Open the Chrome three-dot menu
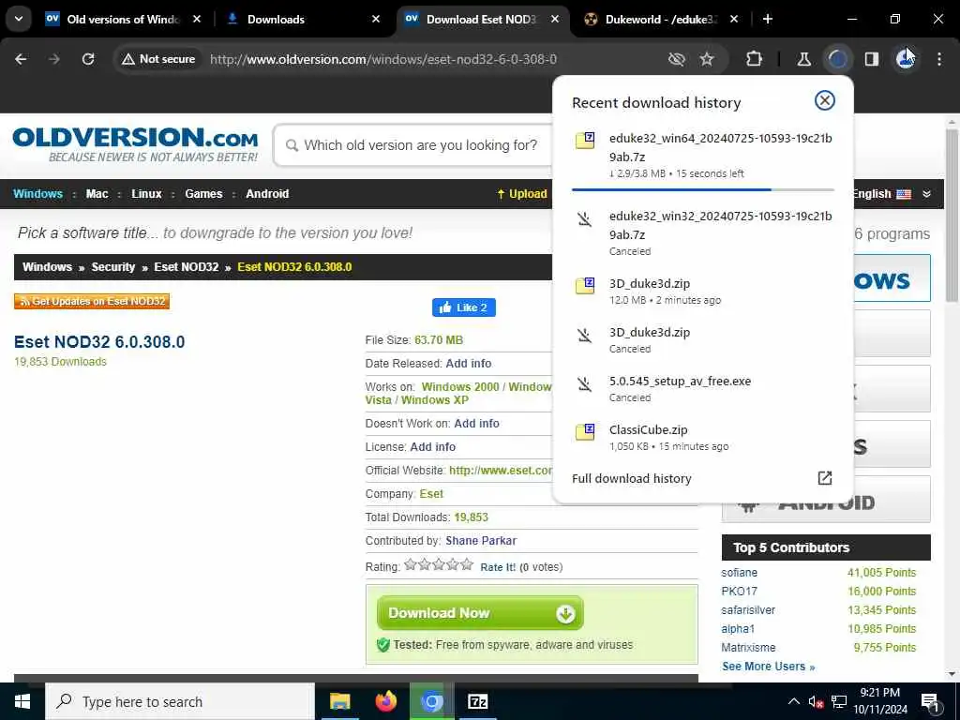 939,59
